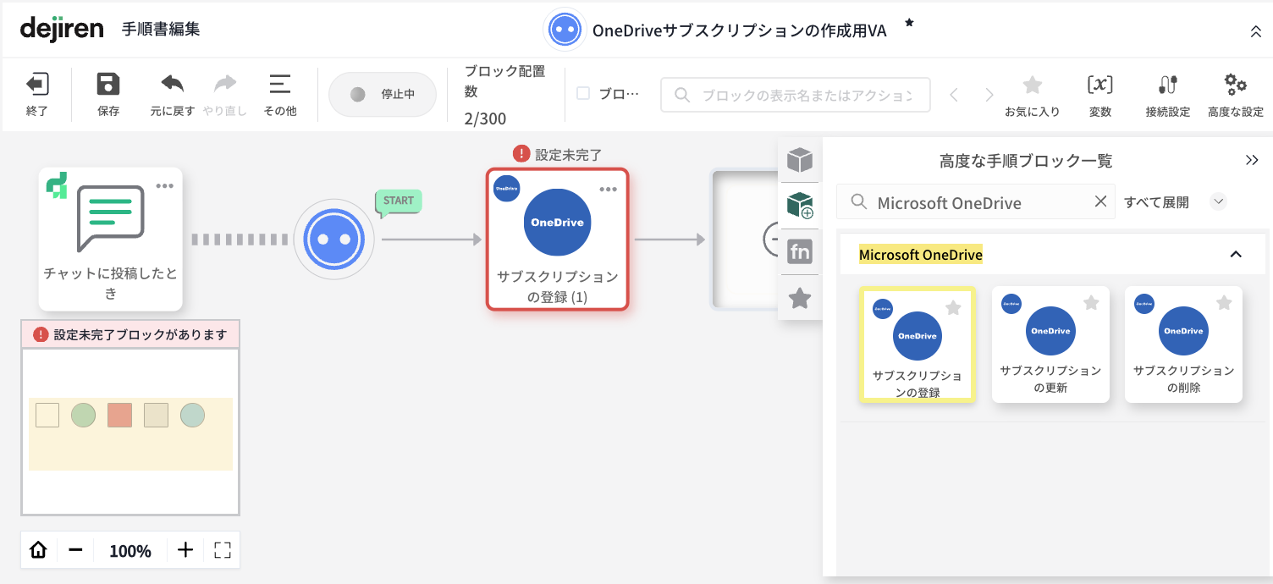Screen dimensions: 1273x584
Task: Select the サブスクリプションの更新 block
Action: click(1050, 344)
